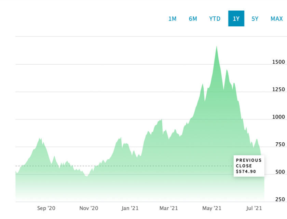
Task: Switch to the 1M time range
Action: (173, 19)
